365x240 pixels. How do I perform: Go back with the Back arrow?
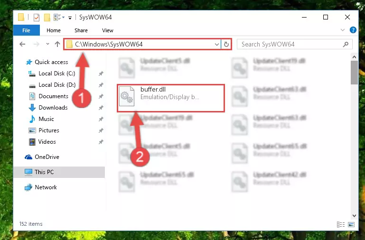(x=22, y=44)
